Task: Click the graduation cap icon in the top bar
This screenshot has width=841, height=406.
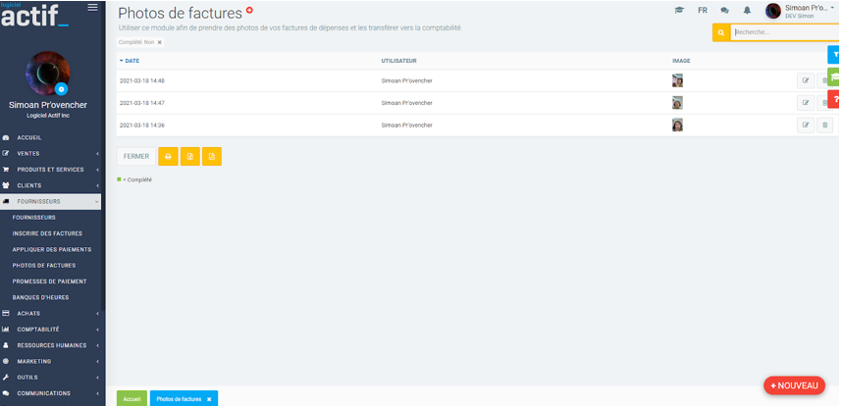Action: pyautogui.click(x=679, y=11)
